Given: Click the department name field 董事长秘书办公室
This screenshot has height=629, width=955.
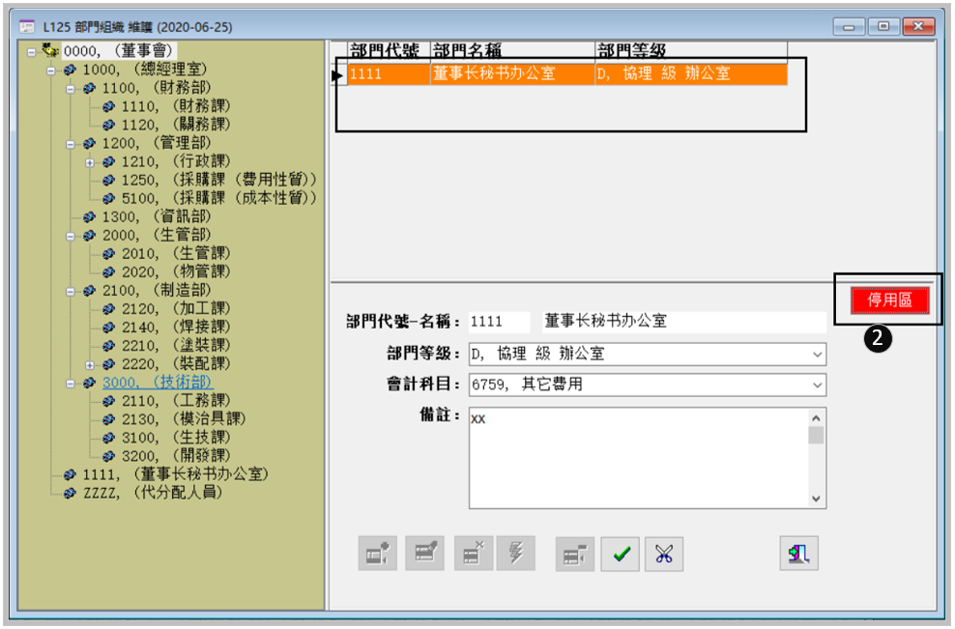Looking at the screenshot, I should coord(684,322).
